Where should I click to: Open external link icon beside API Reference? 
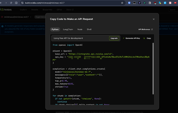click(x=152, y=29)
